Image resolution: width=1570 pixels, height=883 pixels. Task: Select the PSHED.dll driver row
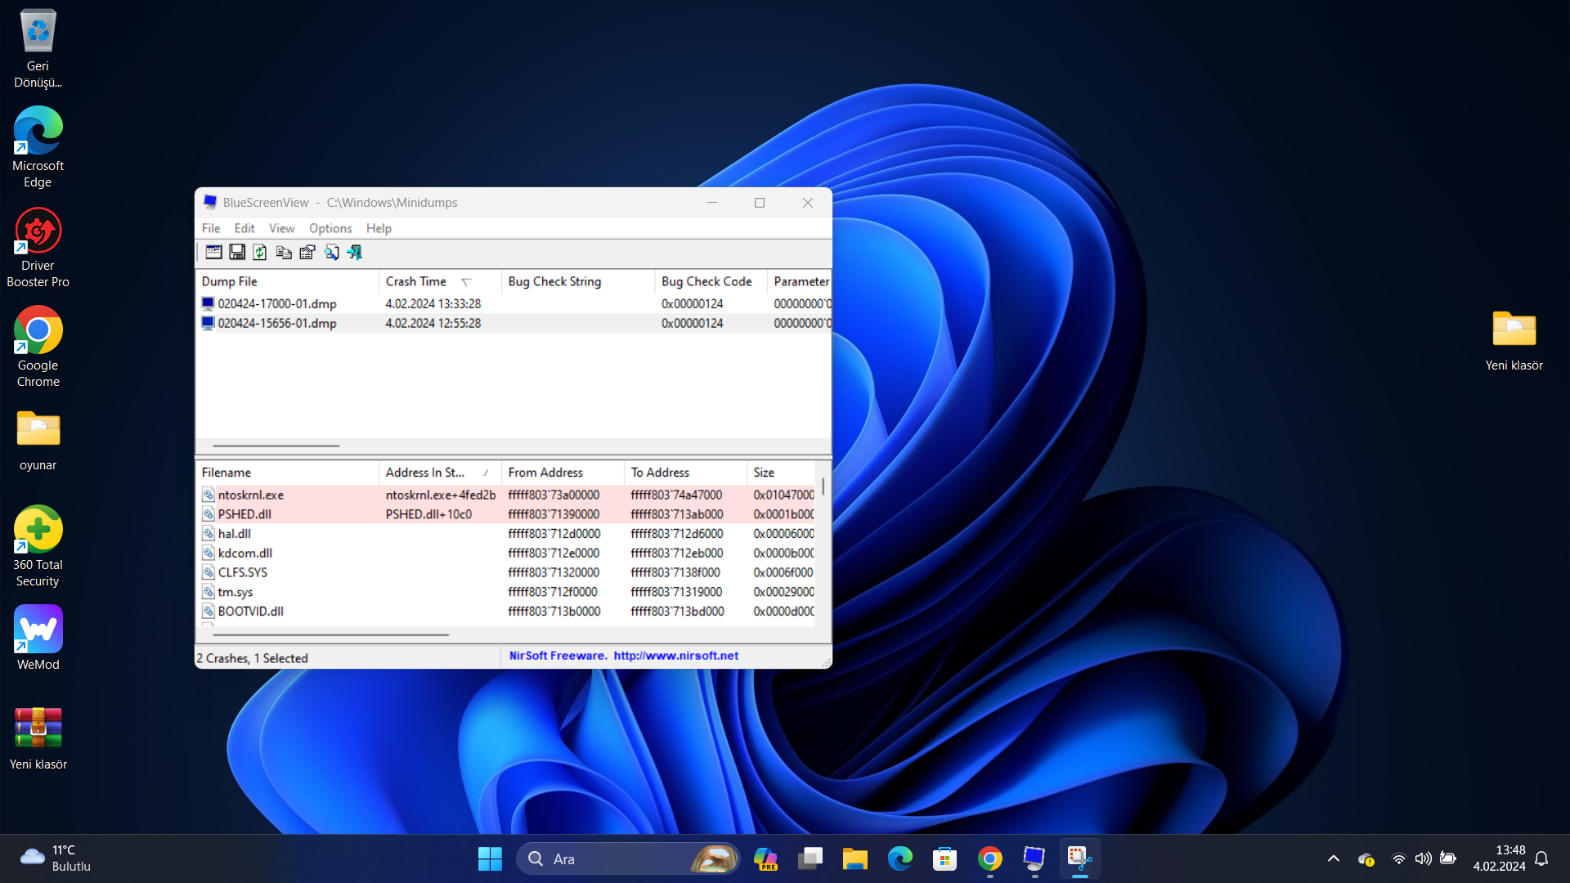tap(244, 514)
